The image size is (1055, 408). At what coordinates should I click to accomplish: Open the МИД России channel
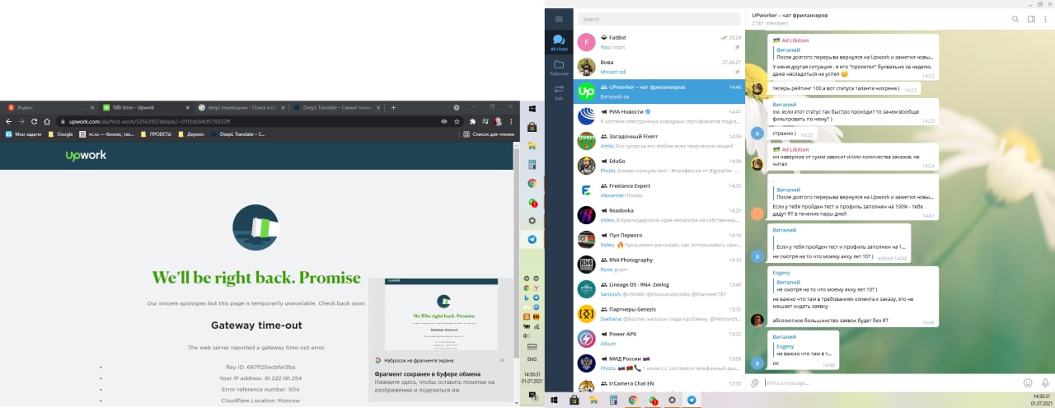click(x=659, y=363)
